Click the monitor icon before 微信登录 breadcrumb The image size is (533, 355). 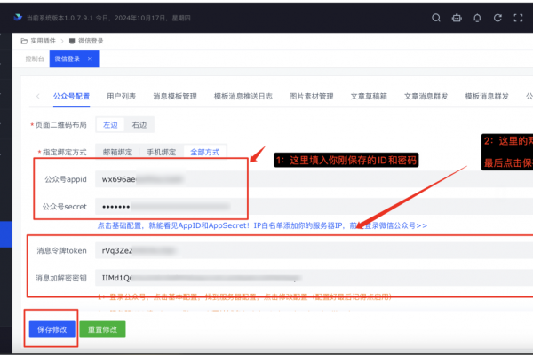(x=72, y=41)
